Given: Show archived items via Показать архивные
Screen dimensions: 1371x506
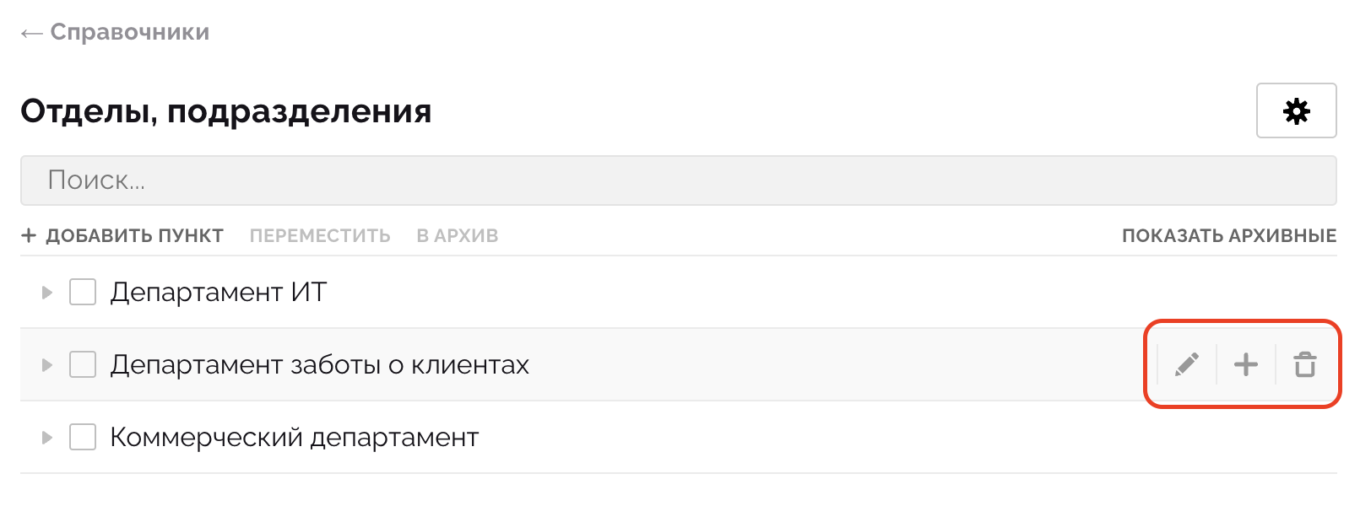Looking at the screenshot, I should (1228, 235).
